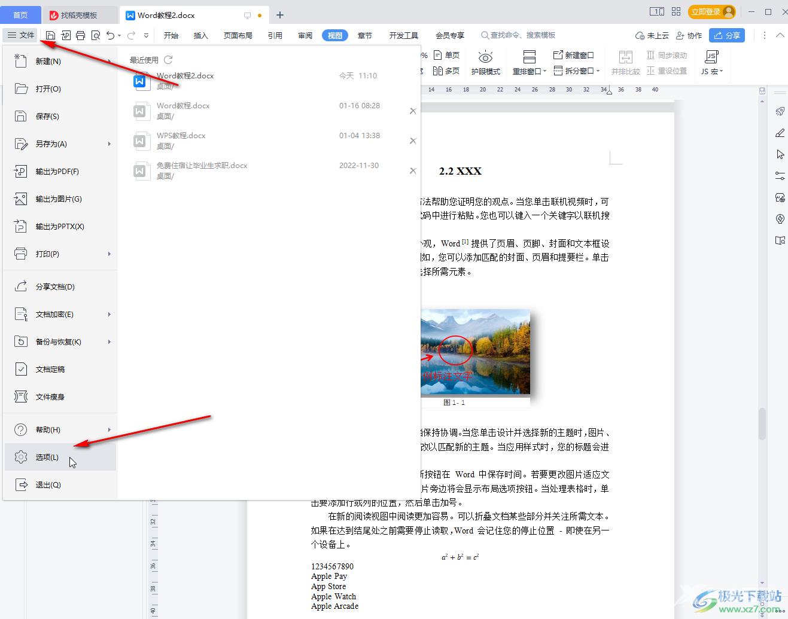This screenshot has width=788, height=619.
Task: Expand the 打印(P) submenu
Action: (60, 254)
